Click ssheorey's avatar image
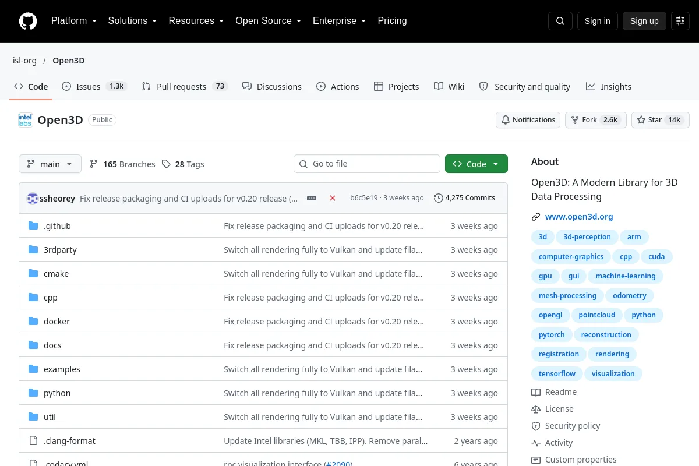This screenshot has width=699, height=466. 33,199
